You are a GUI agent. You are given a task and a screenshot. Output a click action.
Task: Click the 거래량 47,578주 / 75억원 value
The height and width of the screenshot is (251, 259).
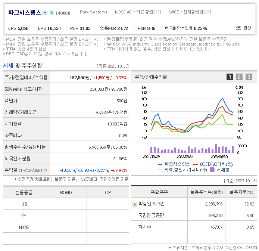pyautogui.click(x=111, y=112)
